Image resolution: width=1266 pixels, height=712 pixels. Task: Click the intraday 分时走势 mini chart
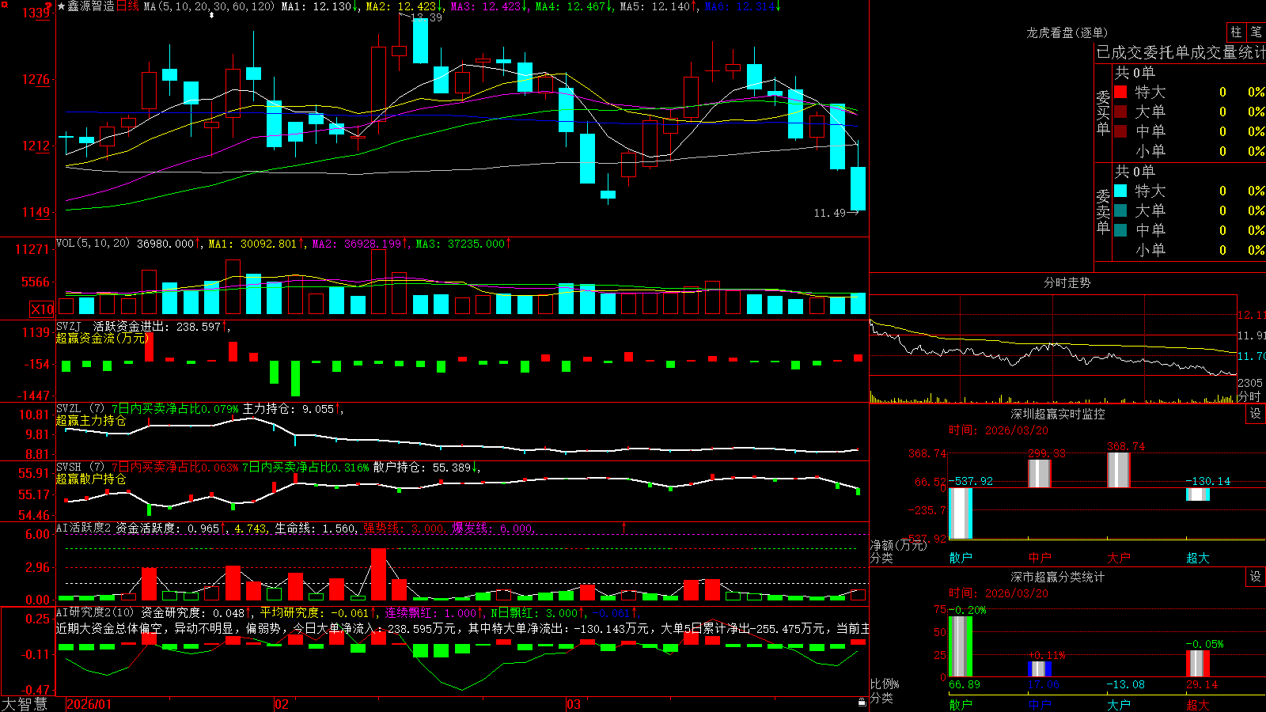1053,349
